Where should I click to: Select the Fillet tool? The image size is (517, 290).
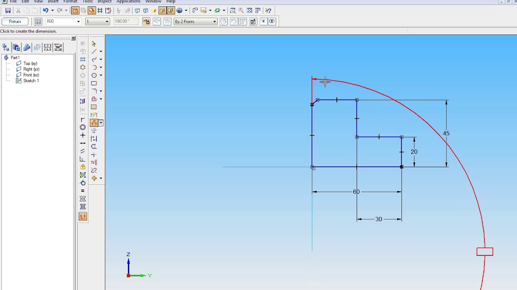click(94, 91)
